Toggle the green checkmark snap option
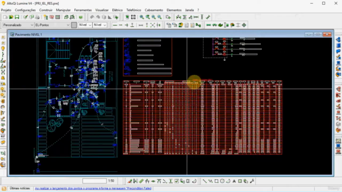Viewport: 342px width, 192px height. pos(176,181)
